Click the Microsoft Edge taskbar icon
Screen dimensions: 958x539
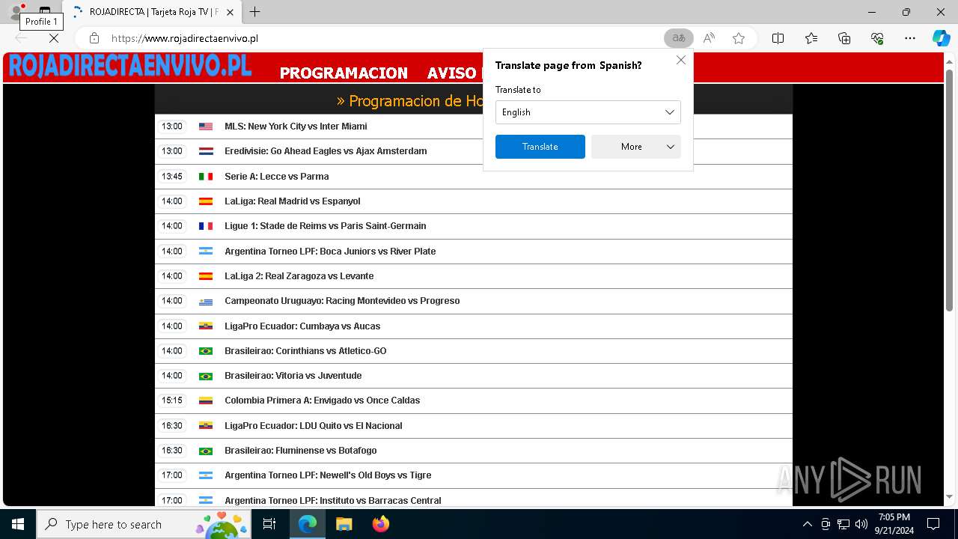click(x=308, y=524)
